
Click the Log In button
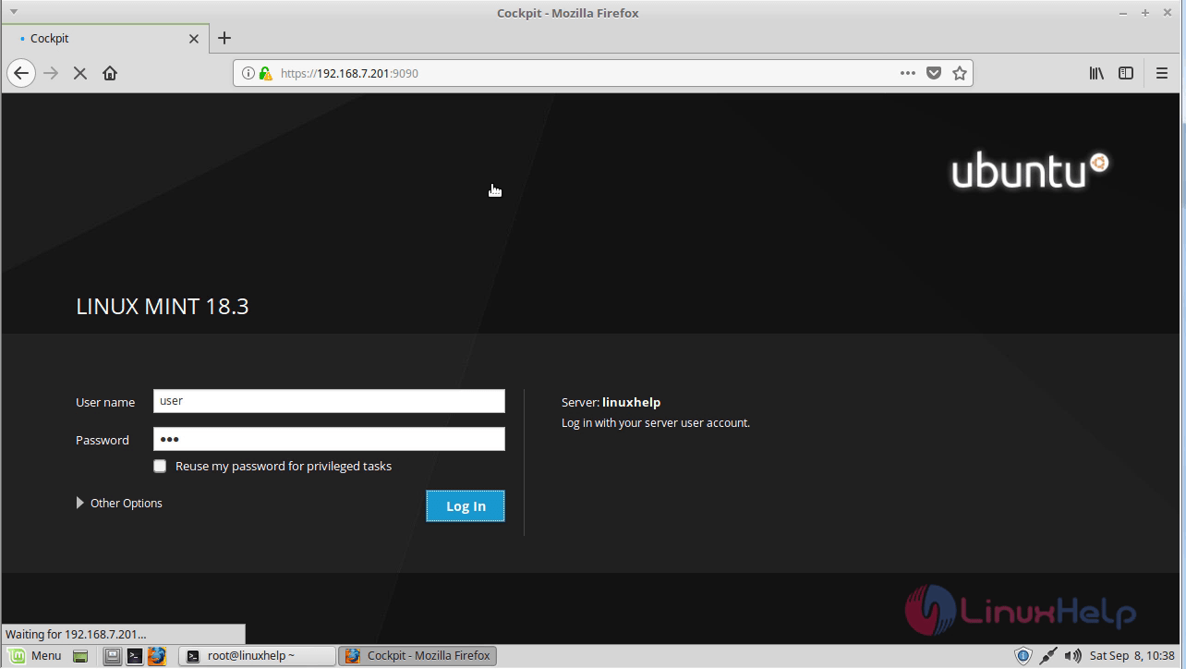tap(466, 506)
